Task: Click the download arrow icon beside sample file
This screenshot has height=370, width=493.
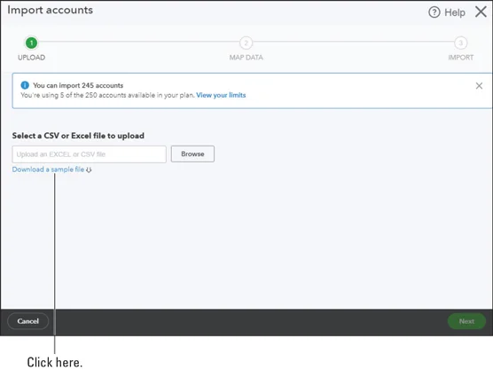Action: pyautogui.click(x=89, y=169)
